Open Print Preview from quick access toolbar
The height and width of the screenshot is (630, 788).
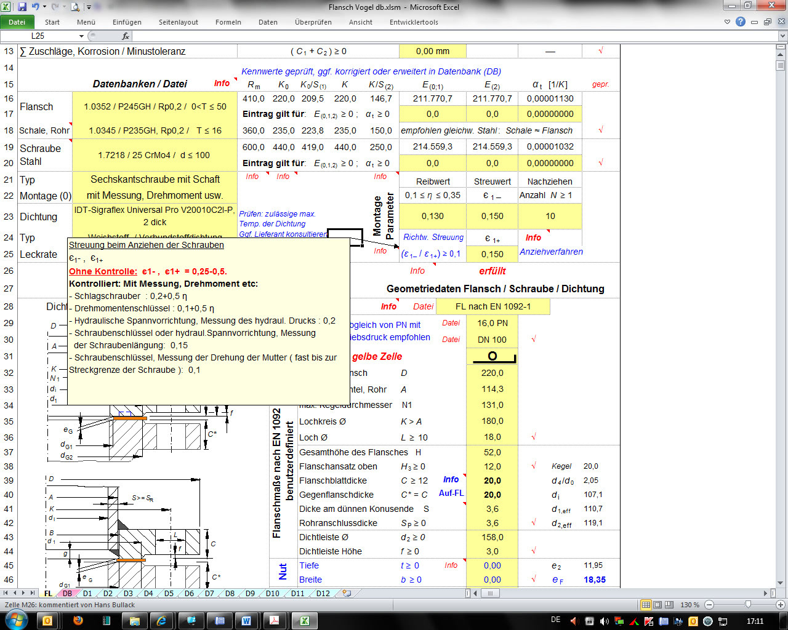tap(75, 7)
